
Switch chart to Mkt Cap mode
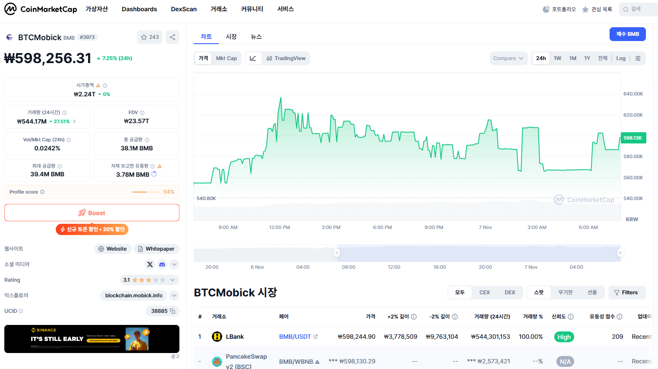click(x=227, y=58)
